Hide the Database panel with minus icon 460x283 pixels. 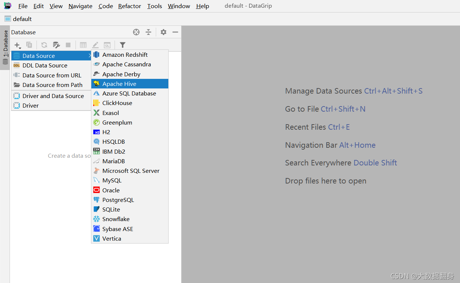pos(175,32)
